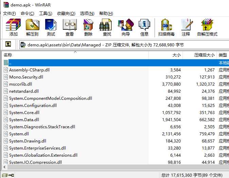
Task: Open the View (查看) tool
Action: 70,27
